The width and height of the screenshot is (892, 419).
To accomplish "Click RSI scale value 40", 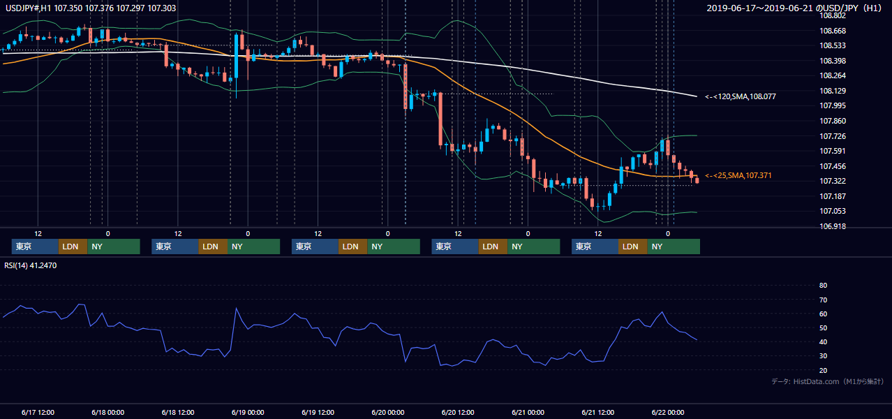I will (823, 341).
